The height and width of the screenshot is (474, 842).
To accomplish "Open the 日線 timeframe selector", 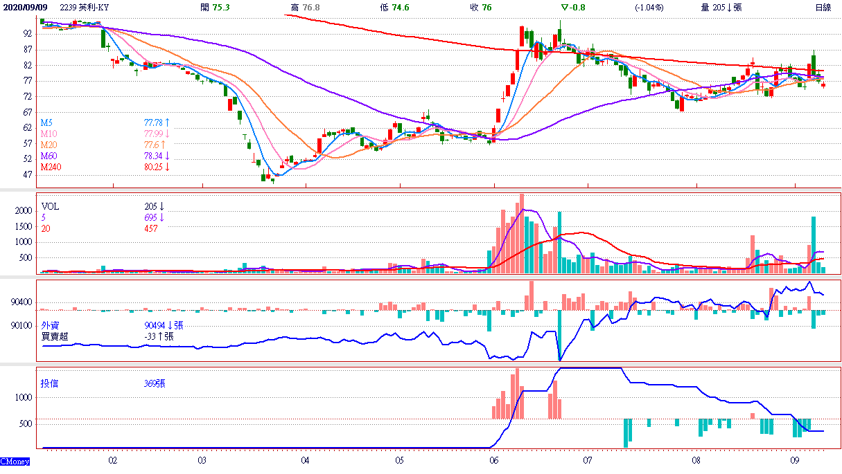I will pos(823,7).
